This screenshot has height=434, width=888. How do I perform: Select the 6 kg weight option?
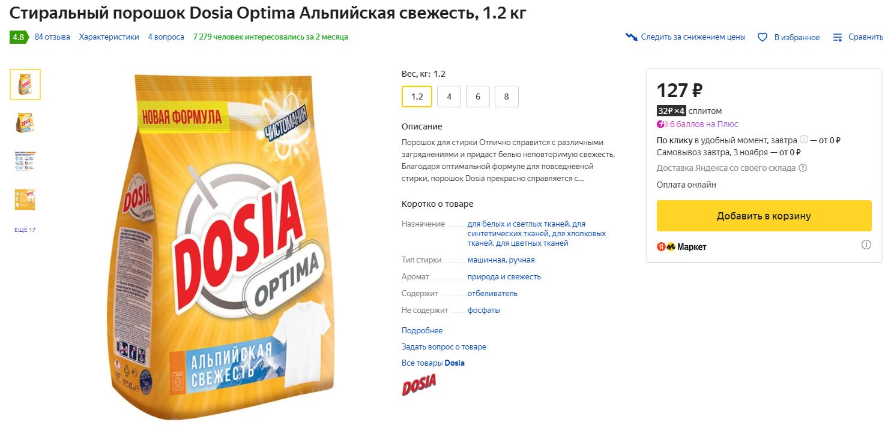click(478, 97)
